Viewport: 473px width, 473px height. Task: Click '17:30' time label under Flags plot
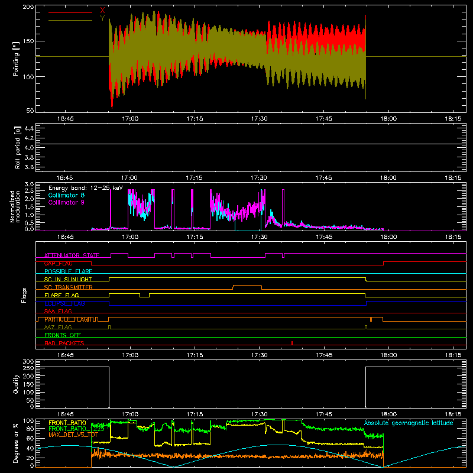[x=259, y=355]
